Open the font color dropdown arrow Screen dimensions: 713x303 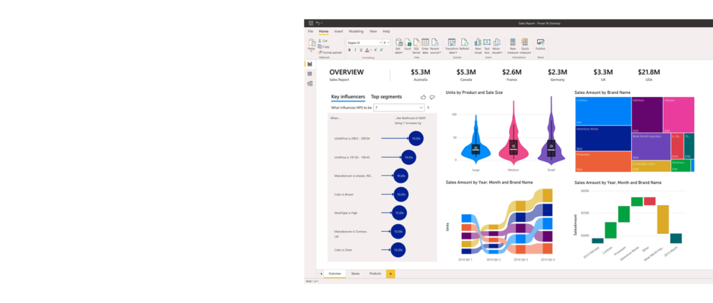tap(371, 50)
